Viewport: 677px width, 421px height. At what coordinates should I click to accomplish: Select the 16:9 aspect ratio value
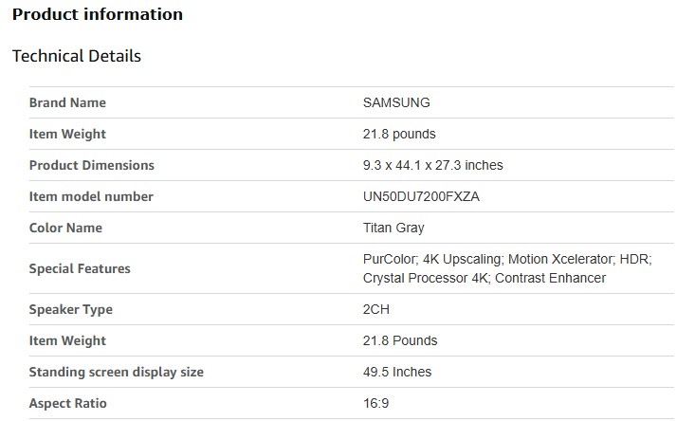click(x=376, y=403)
